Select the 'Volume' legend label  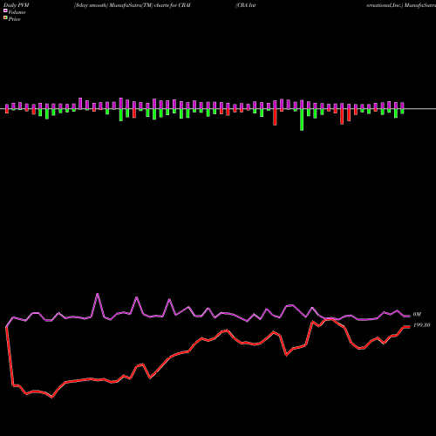coord(17,12)
